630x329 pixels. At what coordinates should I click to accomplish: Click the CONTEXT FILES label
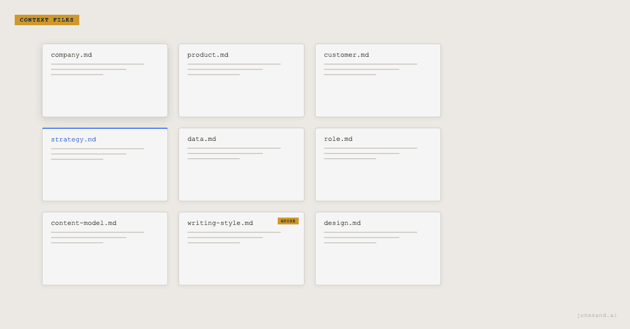[x=47, y=20]
